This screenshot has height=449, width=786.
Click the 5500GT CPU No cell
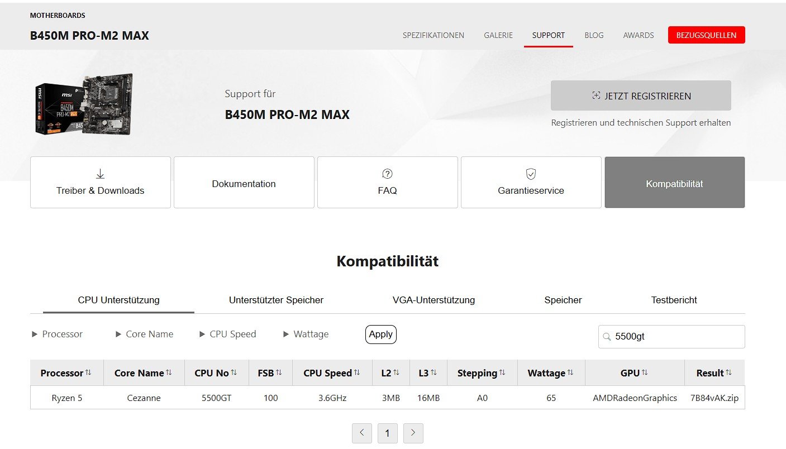217,398
